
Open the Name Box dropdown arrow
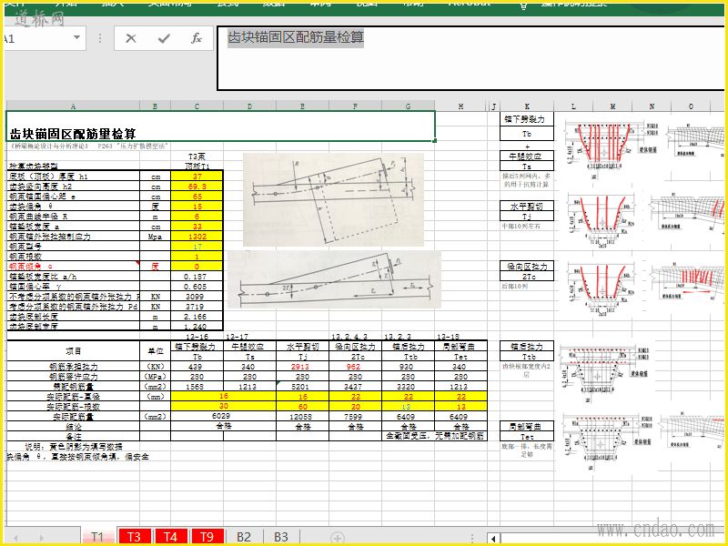[76, 37]
